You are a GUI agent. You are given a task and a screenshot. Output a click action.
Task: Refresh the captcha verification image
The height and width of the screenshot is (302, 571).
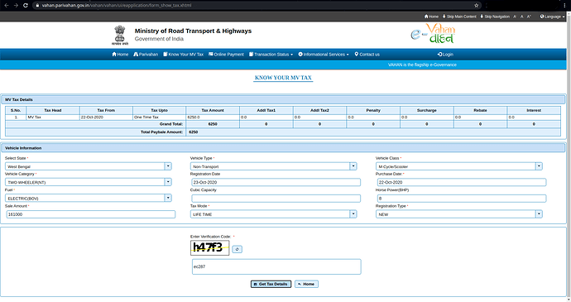coord(237,249)
